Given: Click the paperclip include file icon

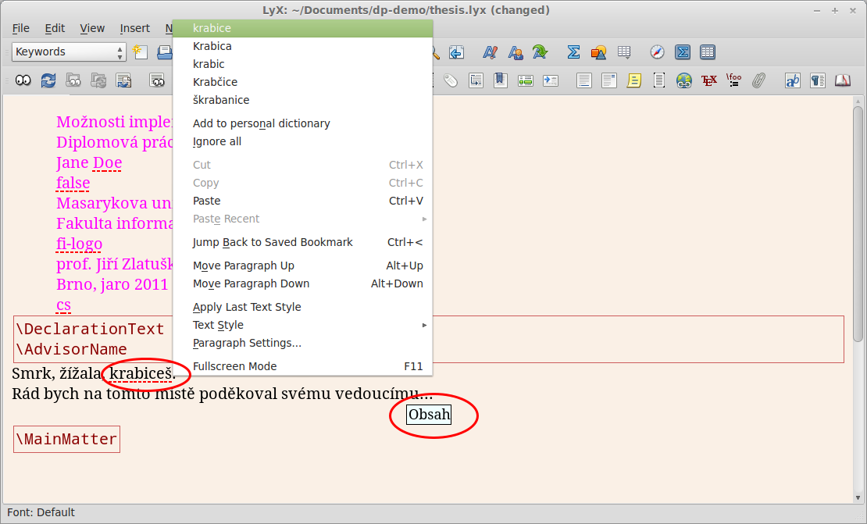Looking at the screenshot, I should pyautogui.click(x=759, y=80).
